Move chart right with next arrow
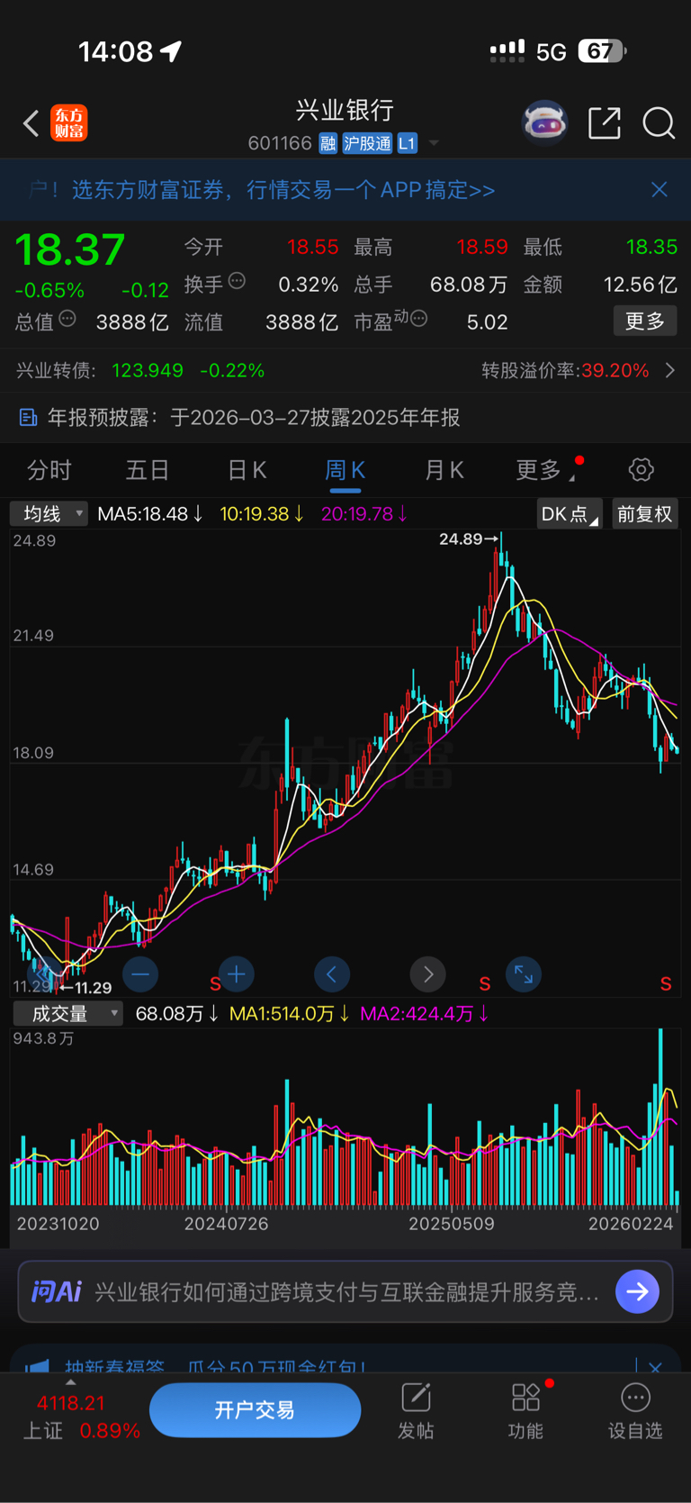 428,974
